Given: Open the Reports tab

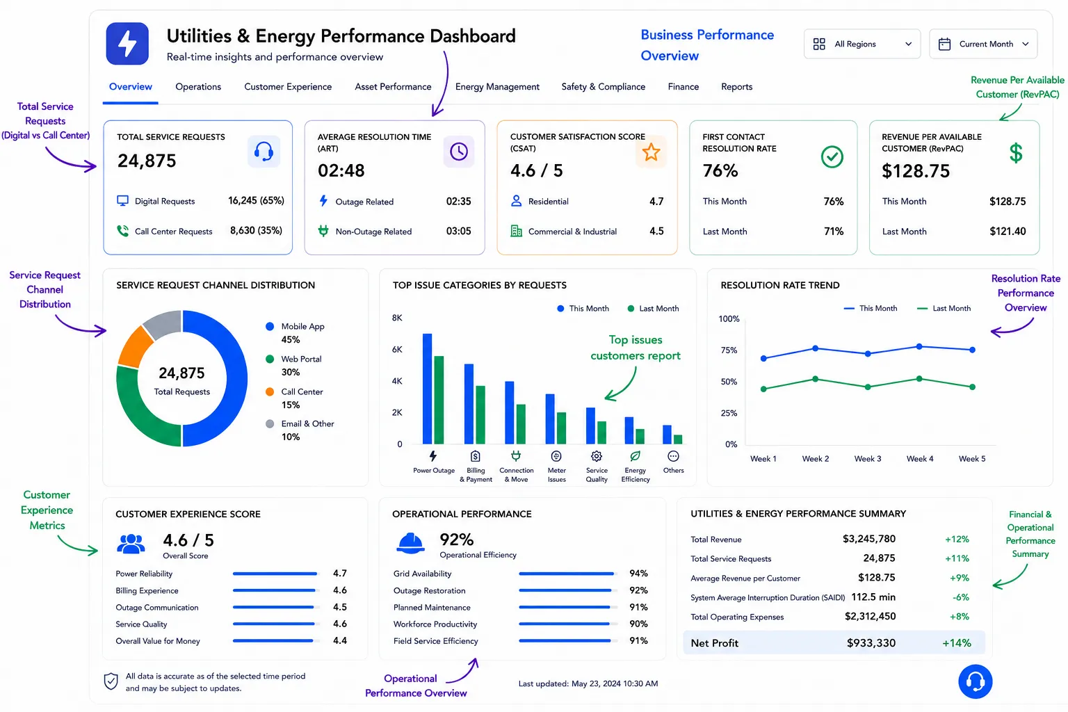Looking at the screenshot, I should point(737,87).
